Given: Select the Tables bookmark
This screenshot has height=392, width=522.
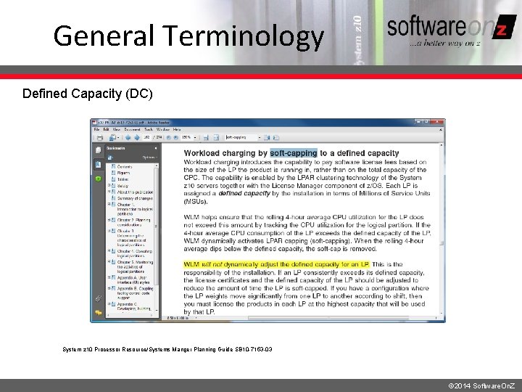Looking at the screenshot, I should (x=123, y=179).
